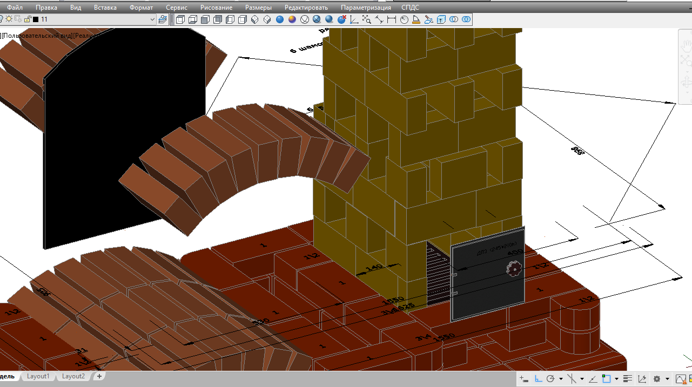
Task: Open polar tracking angle dropdown arrow
Action: (561, 379)
